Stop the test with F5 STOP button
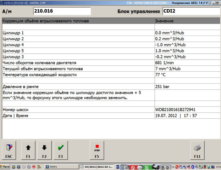 tap(97, 150)
